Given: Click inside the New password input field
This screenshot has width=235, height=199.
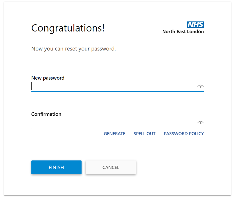Looking at the screenshot, I should point(107,87).
